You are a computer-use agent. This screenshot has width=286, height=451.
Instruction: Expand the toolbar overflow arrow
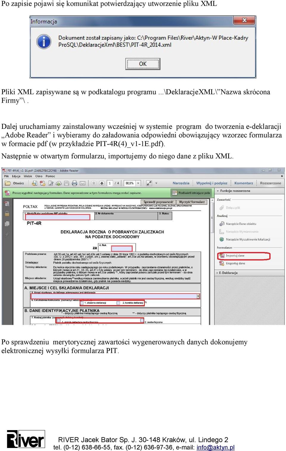click(x=156, y=183)
